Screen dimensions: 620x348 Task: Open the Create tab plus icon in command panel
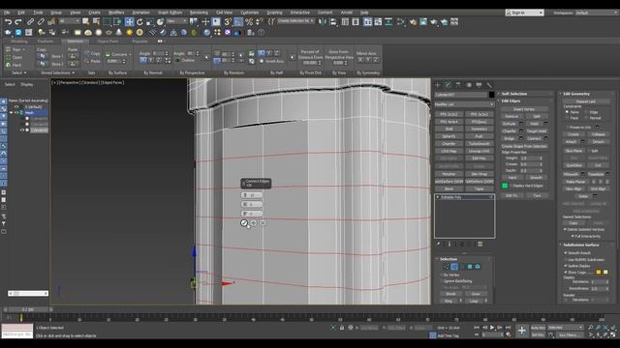pyautogui.click(x=438, y=85)
